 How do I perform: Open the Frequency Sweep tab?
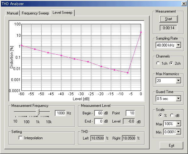point(35,13)
